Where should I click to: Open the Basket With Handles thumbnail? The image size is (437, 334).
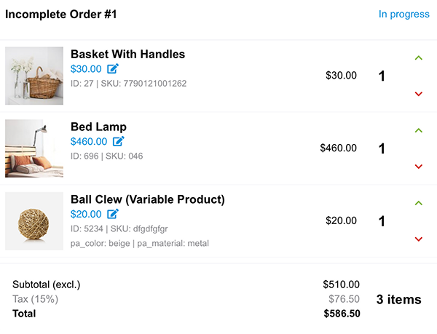click(x=34, y=76)
